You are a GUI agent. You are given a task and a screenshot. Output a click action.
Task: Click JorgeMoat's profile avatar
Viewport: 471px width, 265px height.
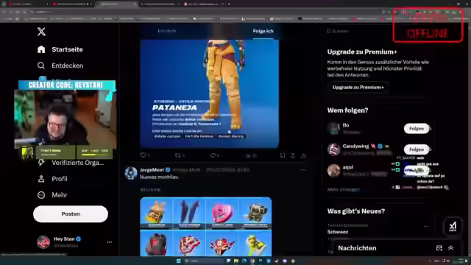pos(131,174)
